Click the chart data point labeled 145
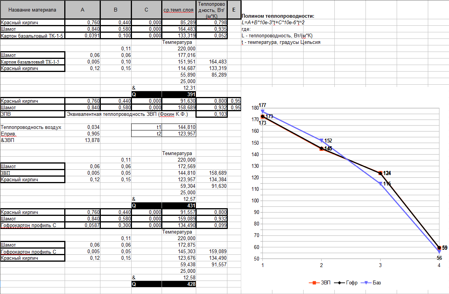 click(322, 149)
